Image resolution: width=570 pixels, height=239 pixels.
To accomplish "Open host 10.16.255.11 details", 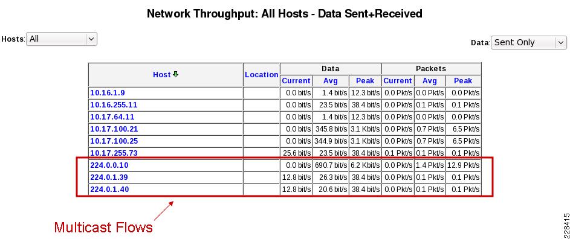I will [114, 105].
